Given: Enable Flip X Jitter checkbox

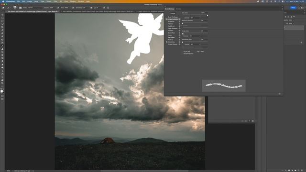Looking at the screenshot, I should coord(183,52).
